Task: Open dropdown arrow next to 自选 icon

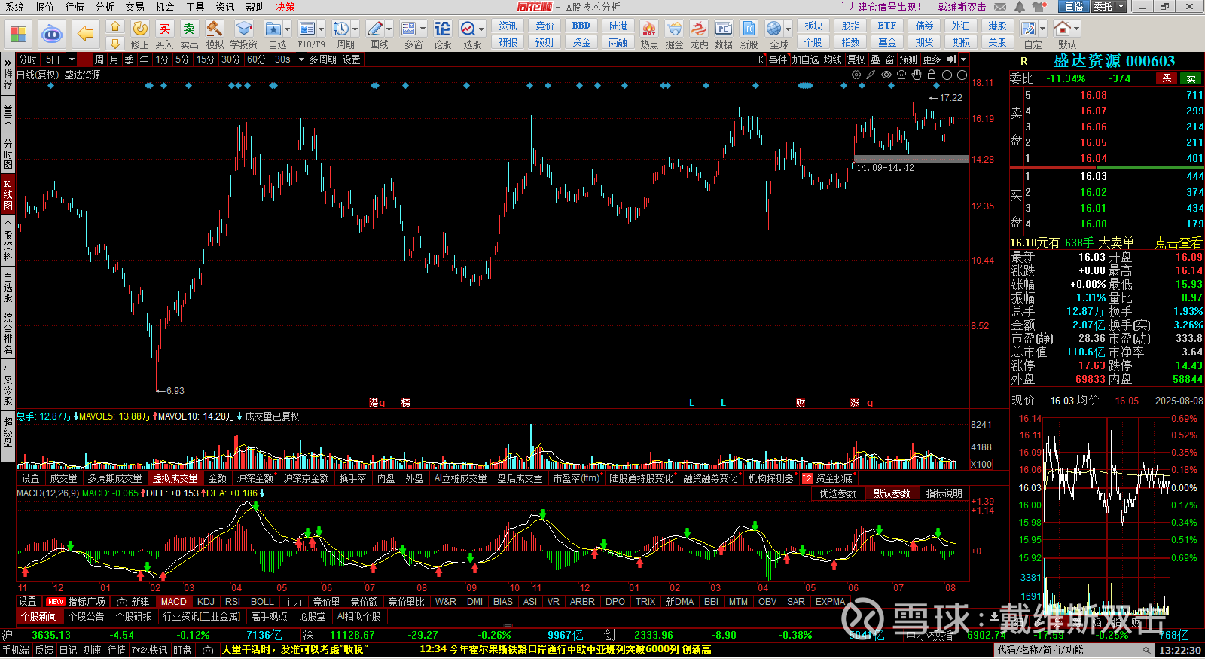Action: 288,29
